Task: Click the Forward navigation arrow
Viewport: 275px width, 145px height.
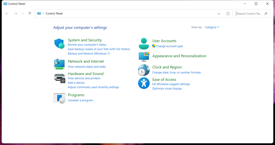Action: click(x=16, y=13)
